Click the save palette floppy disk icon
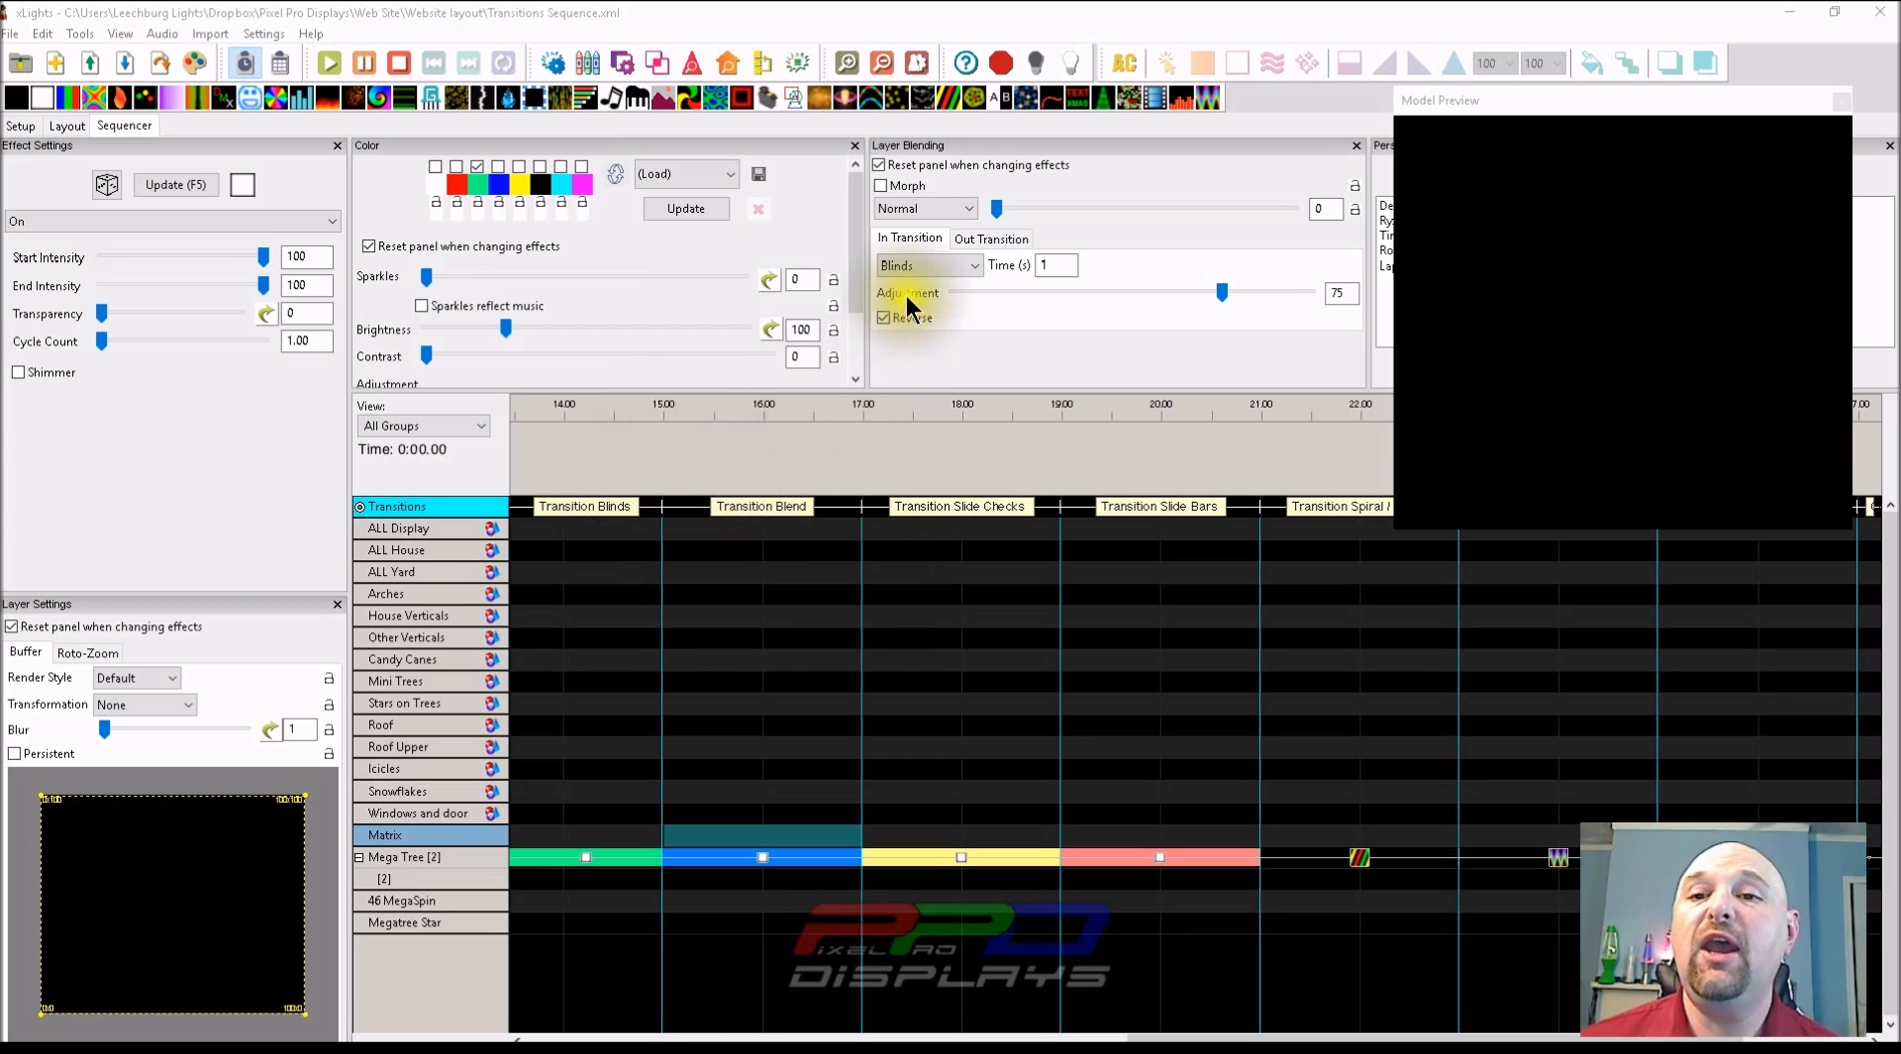This screenshot has height=1054, width=1901. pyautogui.click(x=758, y=174)
